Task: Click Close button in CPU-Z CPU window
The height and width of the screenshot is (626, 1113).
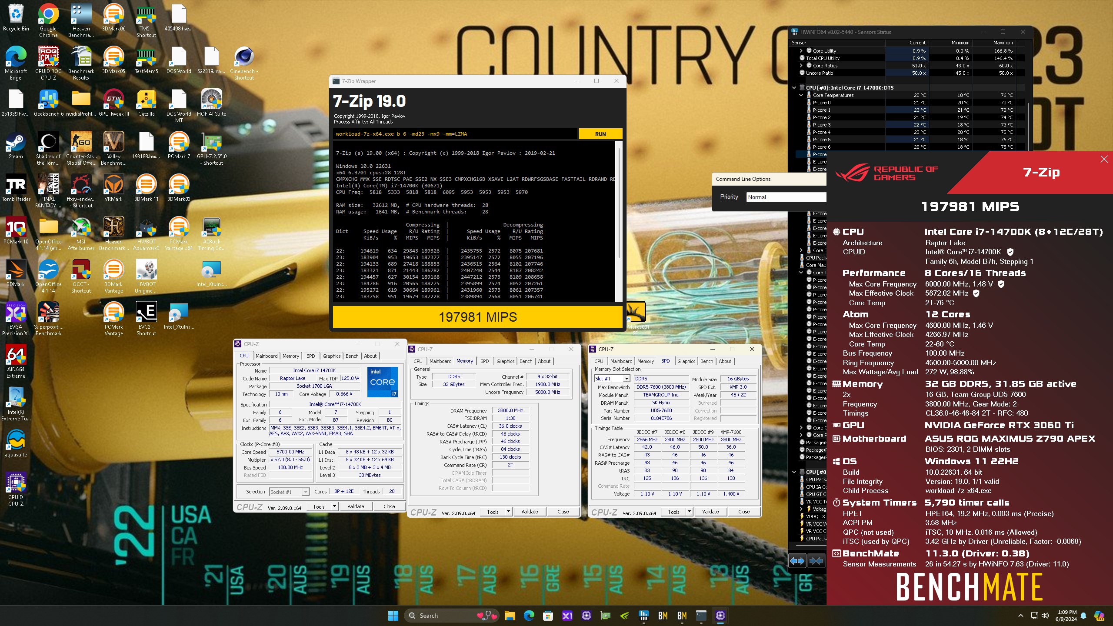Action: [x=389, y=506]
